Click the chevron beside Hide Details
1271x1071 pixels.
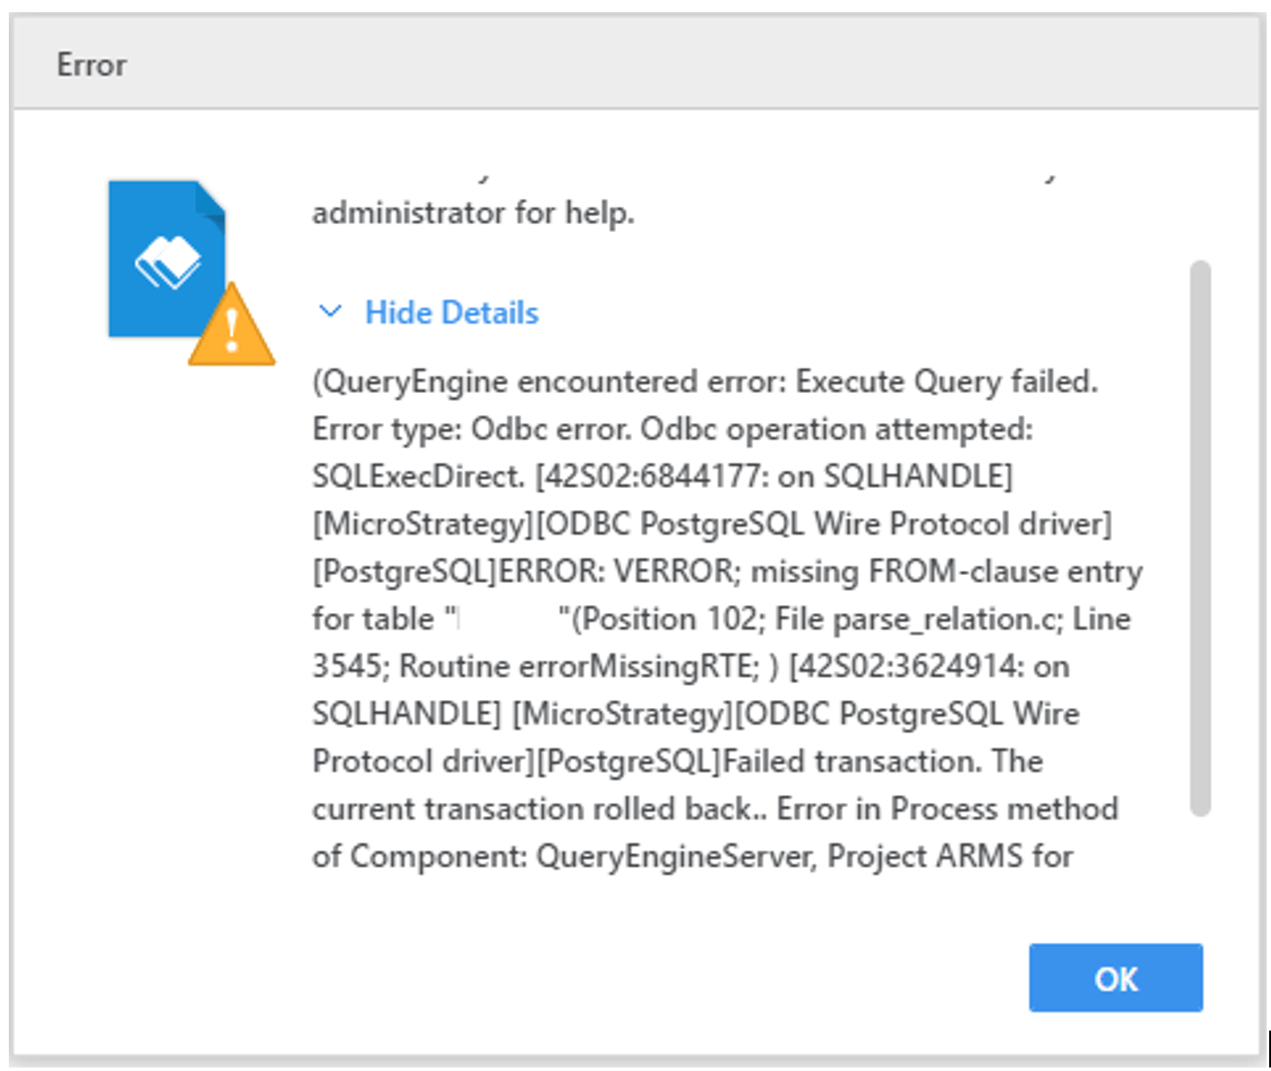pyautogui.click(x=330, y=311)
